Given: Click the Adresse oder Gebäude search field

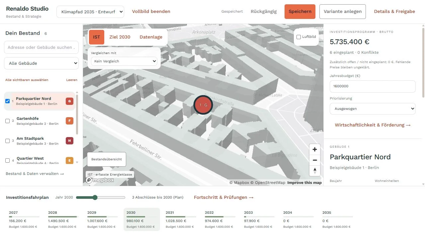Looking at the screenshot, I should (41, 47).
